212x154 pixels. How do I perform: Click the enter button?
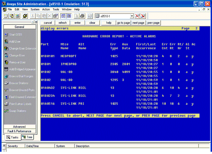77,23
